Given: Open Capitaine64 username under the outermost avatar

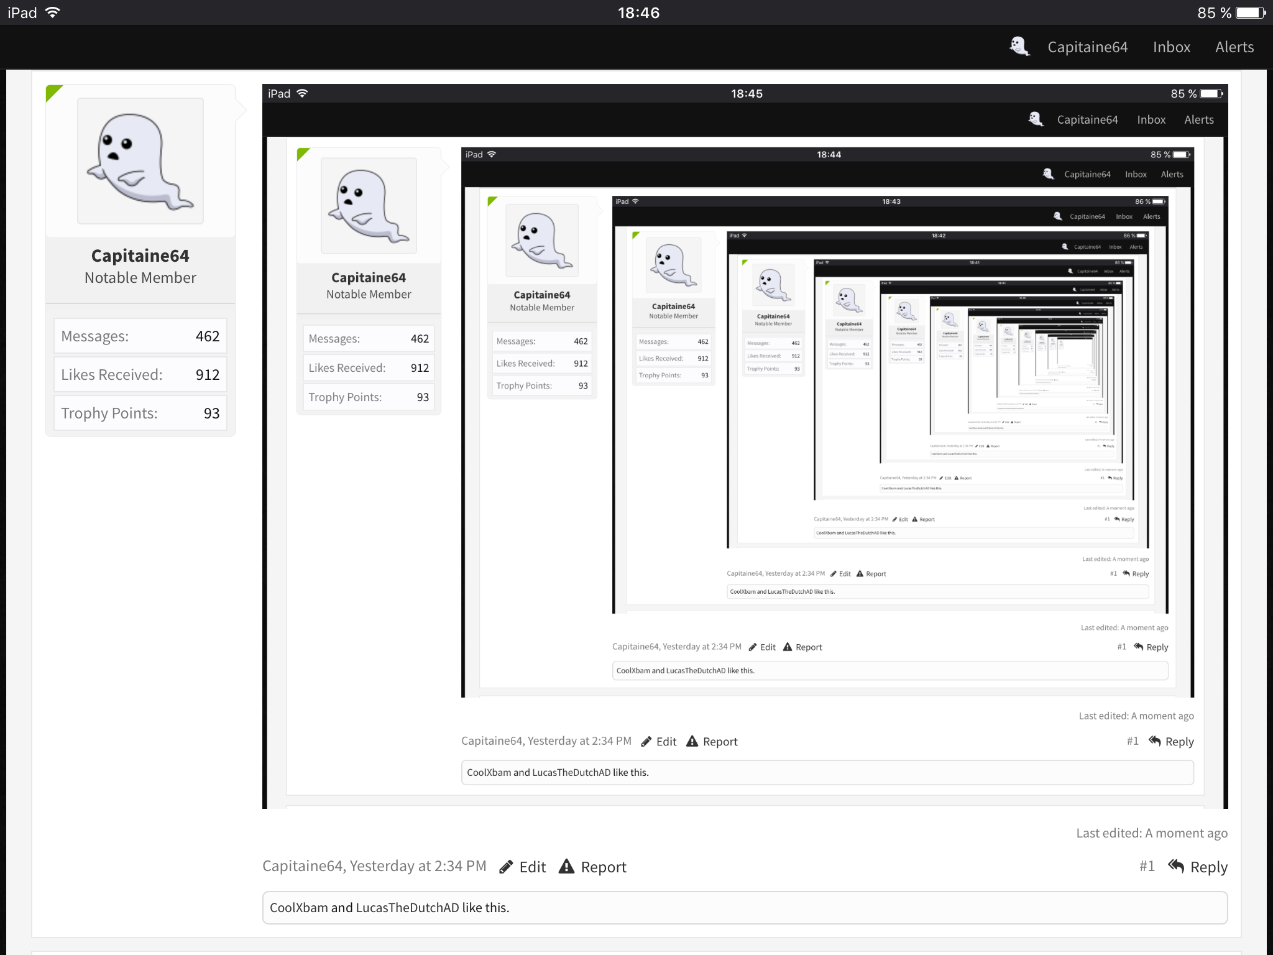Looking at the screenshot, I should [x=140, y=256].
